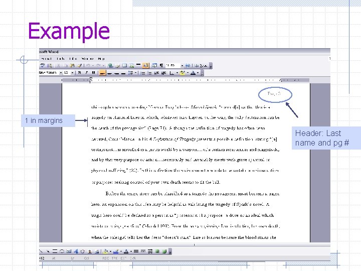Choose an Arrow Style

coord(150,251)
